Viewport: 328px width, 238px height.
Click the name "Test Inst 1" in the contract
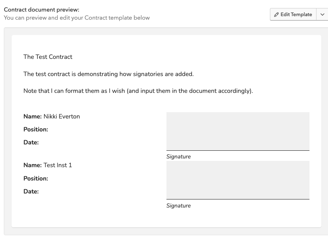point(58,165)
